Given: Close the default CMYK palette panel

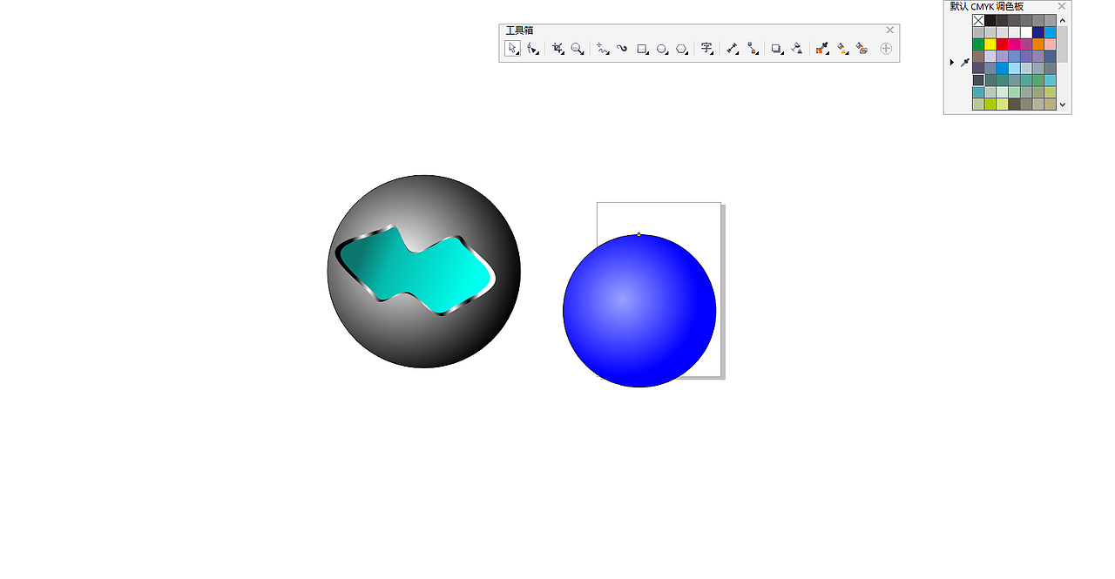Looking at the screenshot, I should click(1062, 6).
